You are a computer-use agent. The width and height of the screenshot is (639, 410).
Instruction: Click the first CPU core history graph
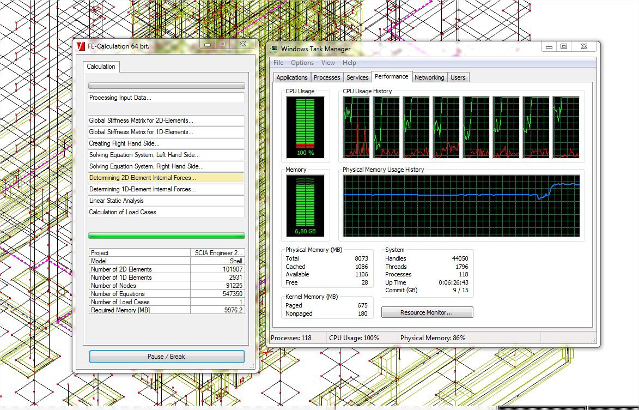tap(356, 127)
